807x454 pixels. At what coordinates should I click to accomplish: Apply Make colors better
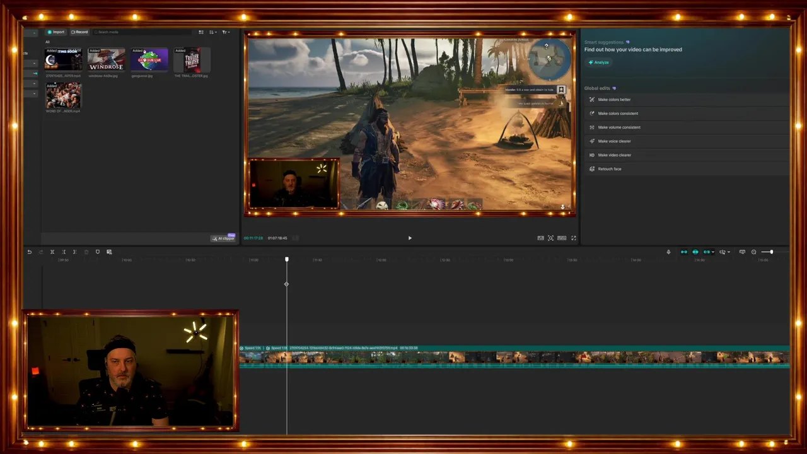(686, 100)
